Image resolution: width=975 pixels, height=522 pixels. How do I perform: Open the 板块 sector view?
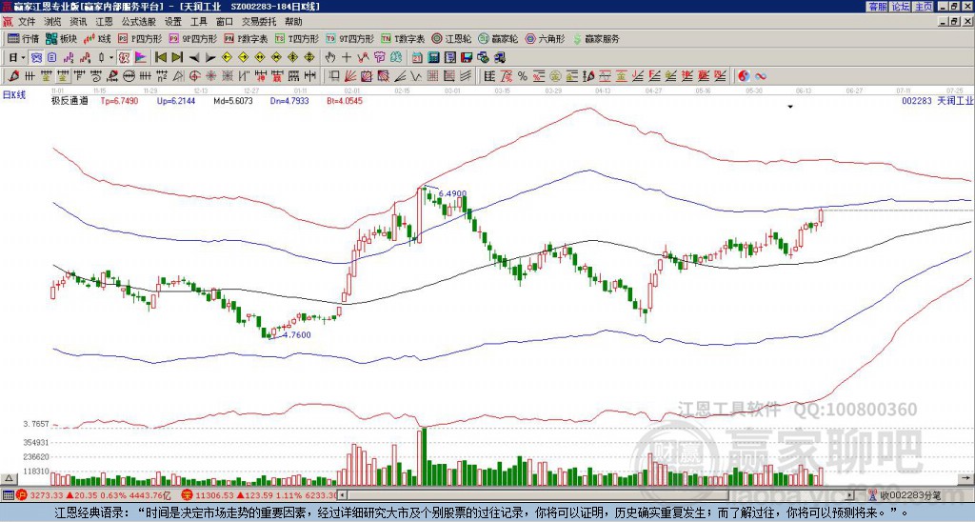point(62,38)
